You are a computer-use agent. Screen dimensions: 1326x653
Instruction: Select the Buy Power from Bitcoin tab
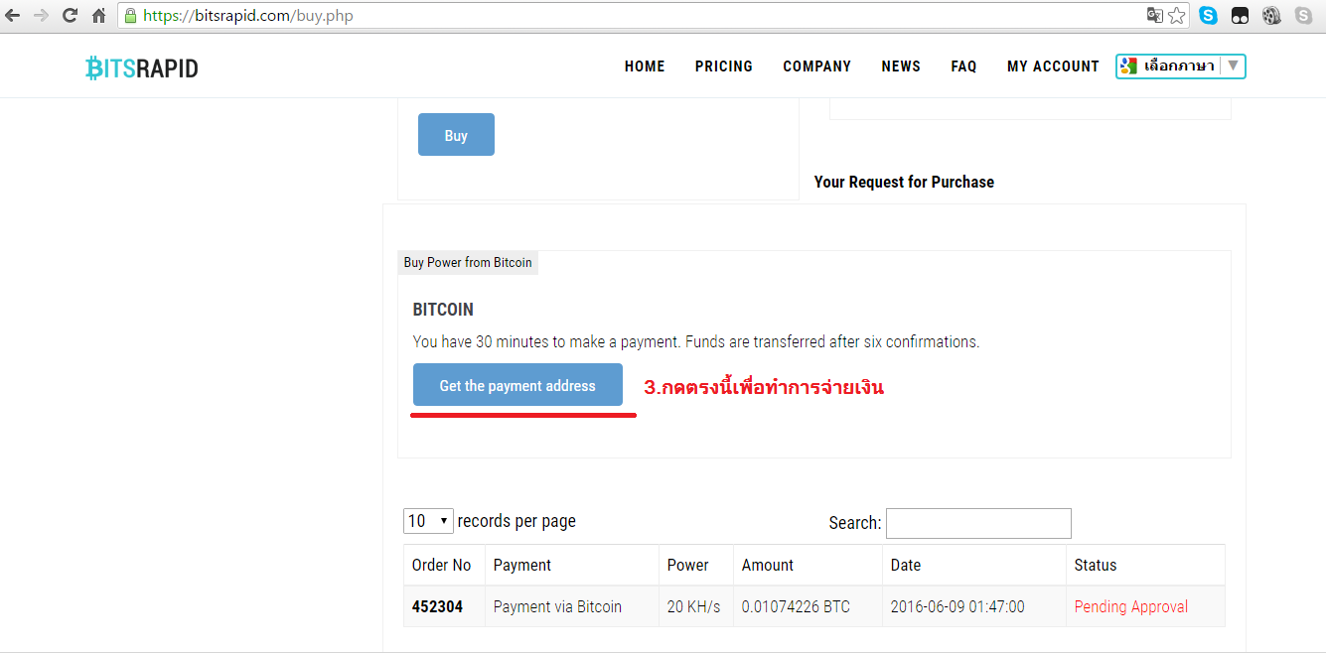pos(468,263)
